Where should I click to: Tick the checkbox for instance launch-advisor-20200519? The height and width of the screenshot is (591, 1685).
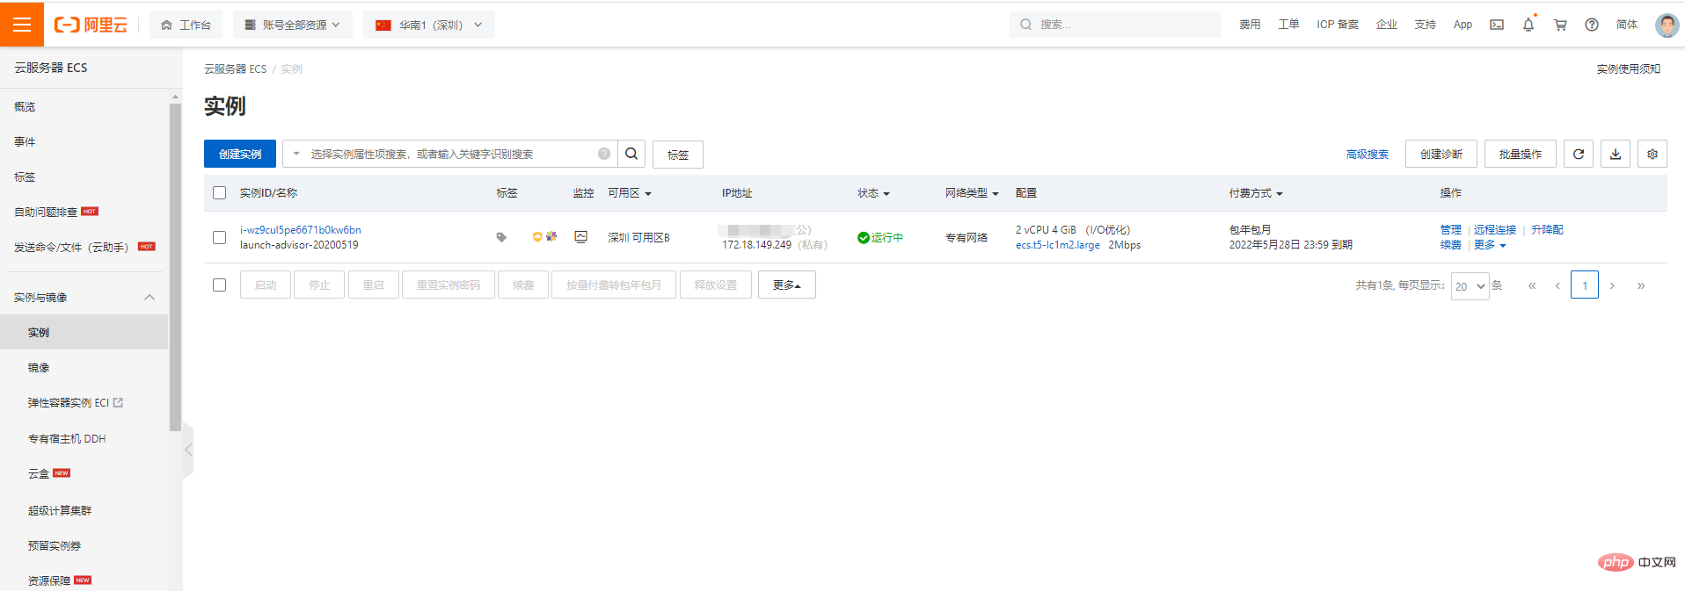220,237
